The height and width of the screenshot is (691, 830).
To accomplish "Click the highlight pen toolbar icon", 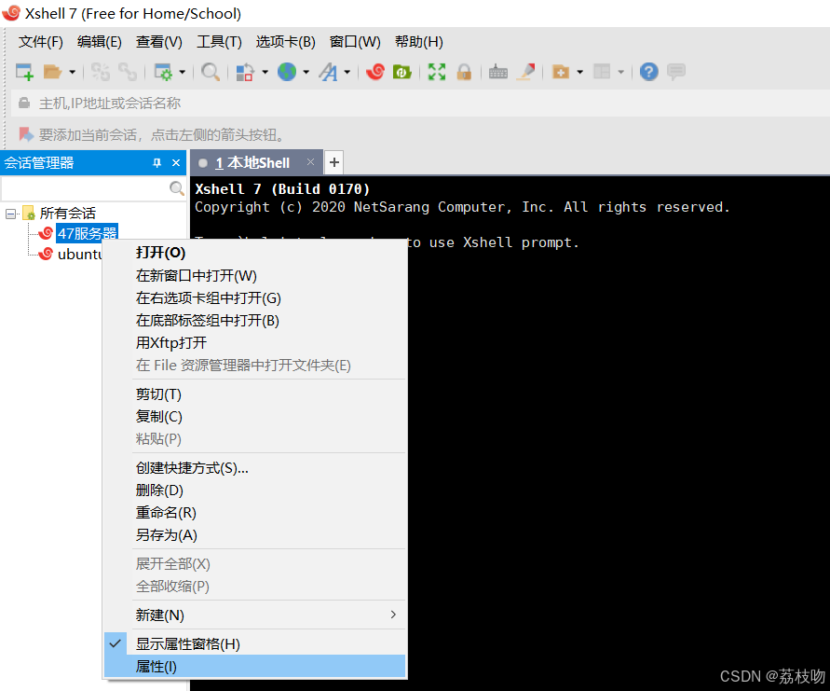I will [525, 72].
